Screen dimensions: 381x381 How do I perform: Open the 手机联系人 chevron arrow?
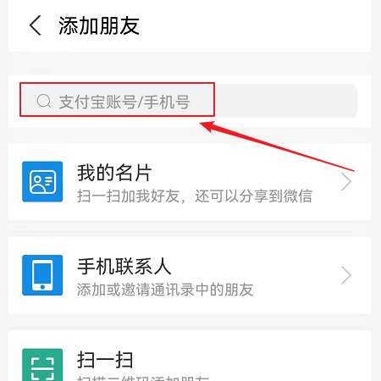point(346,275)
